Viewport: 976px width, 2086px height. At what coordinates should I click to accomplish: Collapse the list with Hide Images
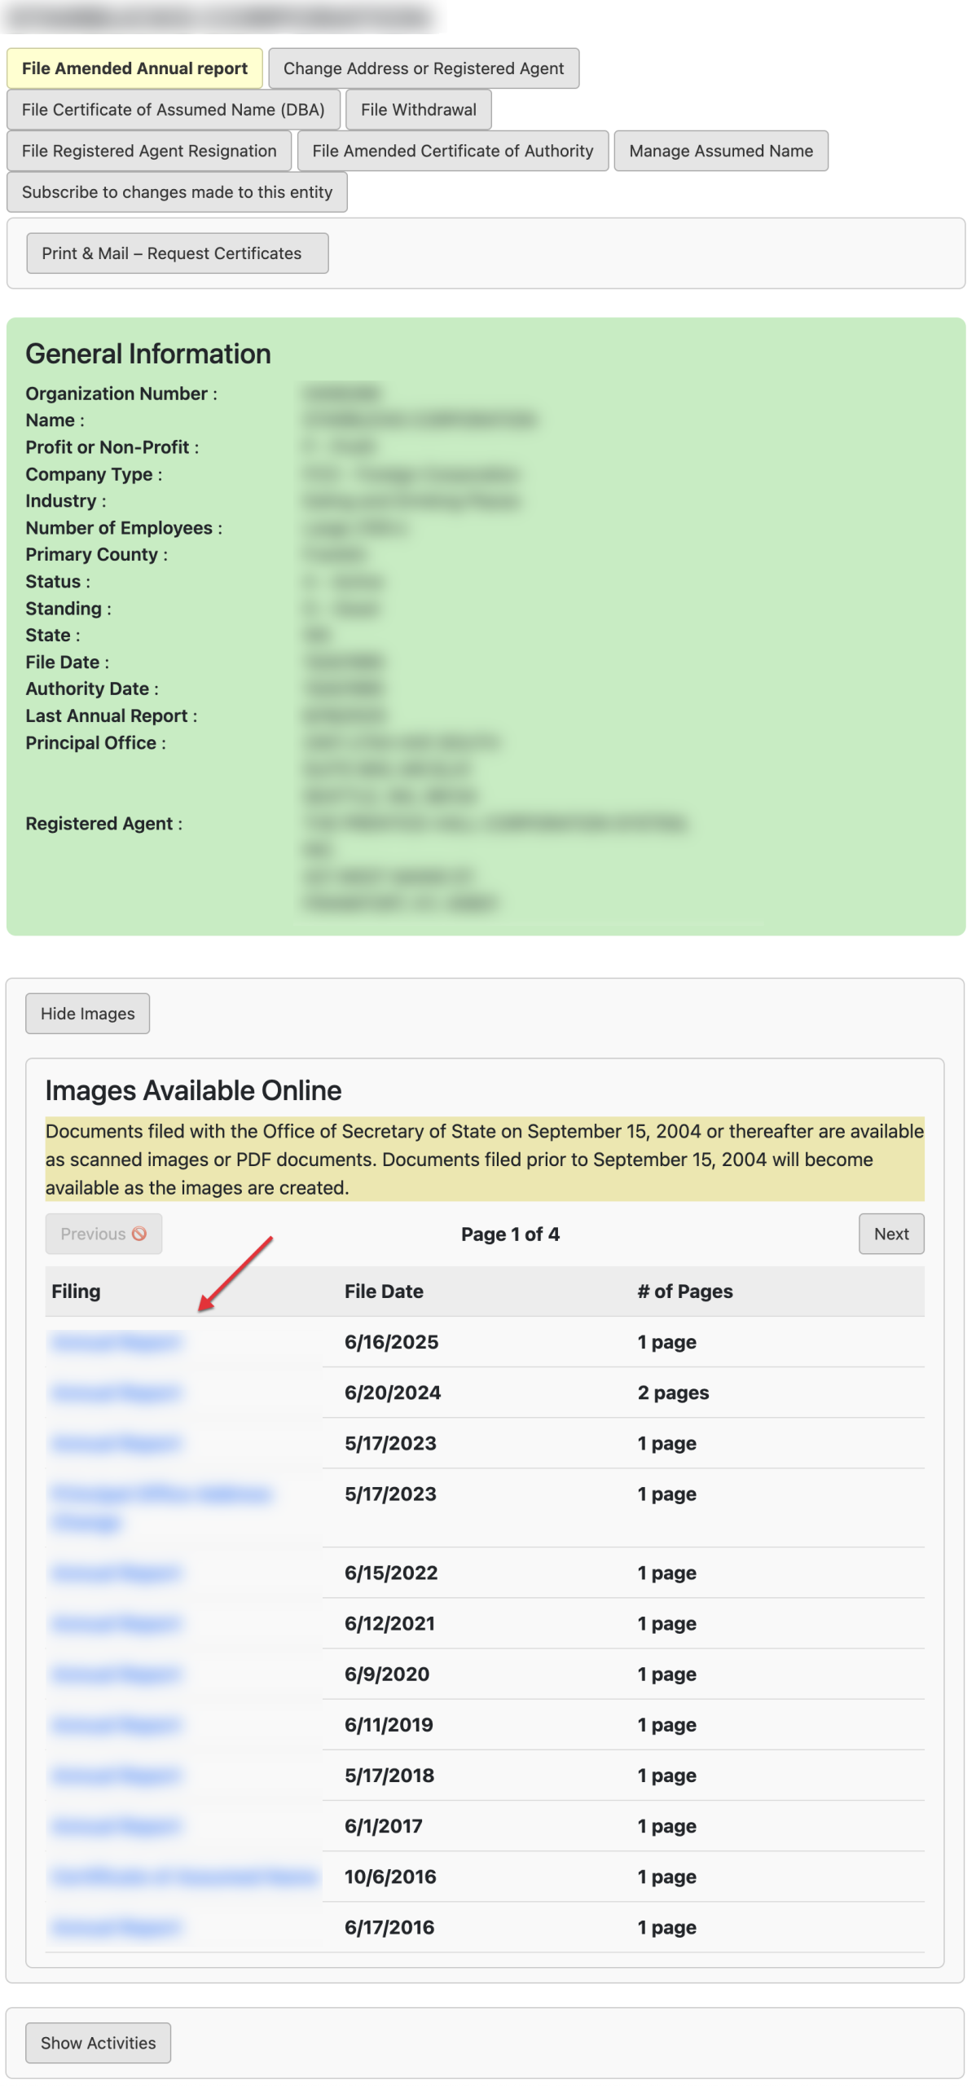(x=87, y=1014)
